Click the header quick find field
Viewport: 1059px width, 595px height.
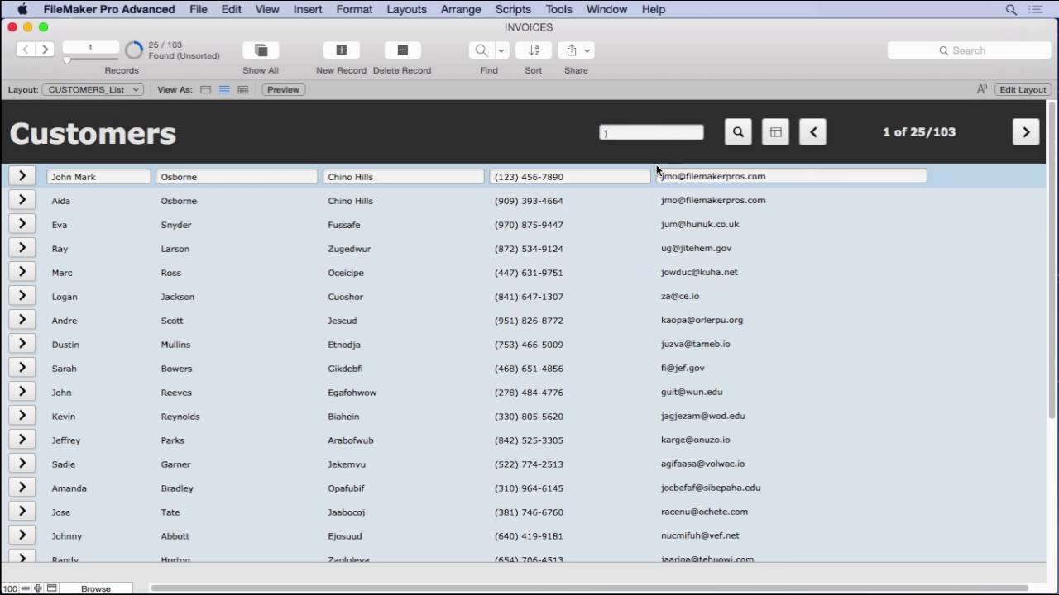point(651,132)
